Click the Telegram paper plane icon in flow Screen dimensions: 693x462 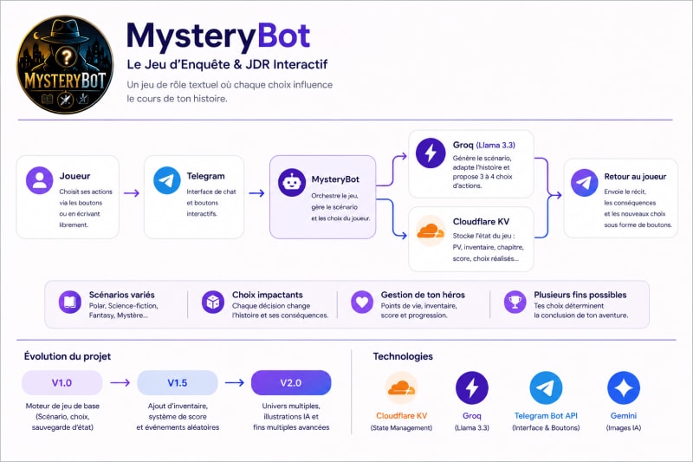click(166, 180)
